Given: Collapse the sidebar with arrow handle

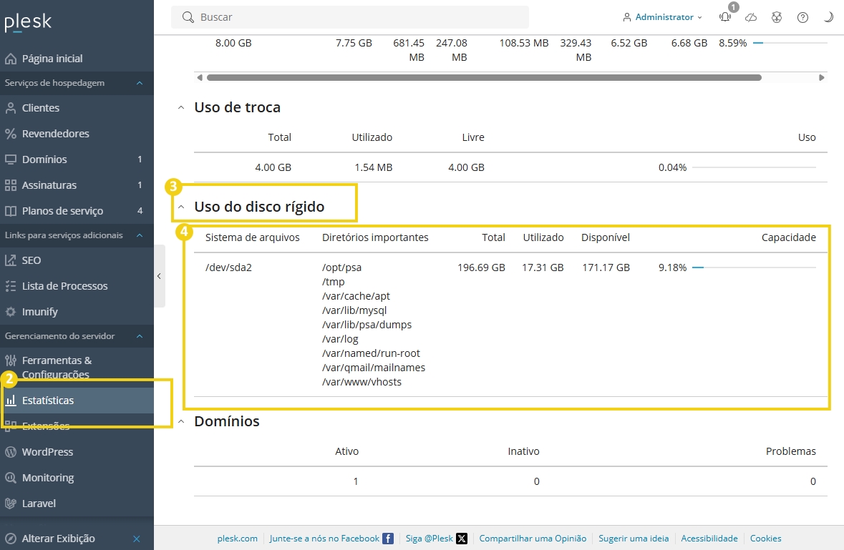Looking at the screenshot, I should (x=159, y=276).
